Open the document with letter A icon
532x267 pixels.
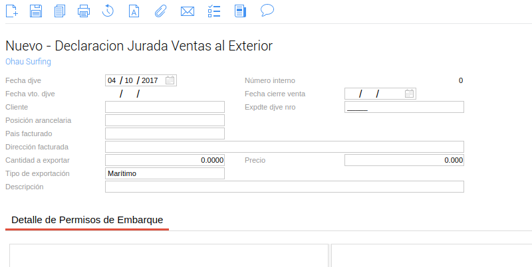tap(134, 11)
